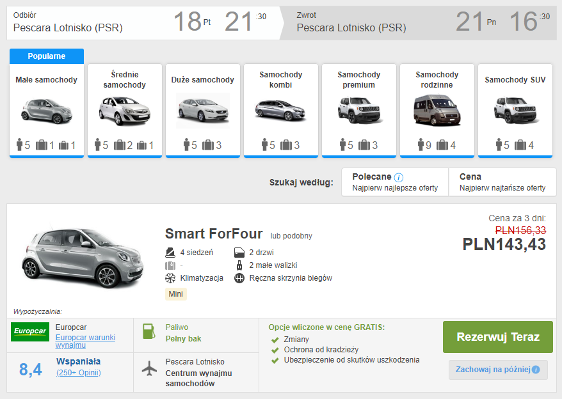This screenshot has width=562, height=399.
Task: Click the Mini class badge
Action: tap(175, 294)
